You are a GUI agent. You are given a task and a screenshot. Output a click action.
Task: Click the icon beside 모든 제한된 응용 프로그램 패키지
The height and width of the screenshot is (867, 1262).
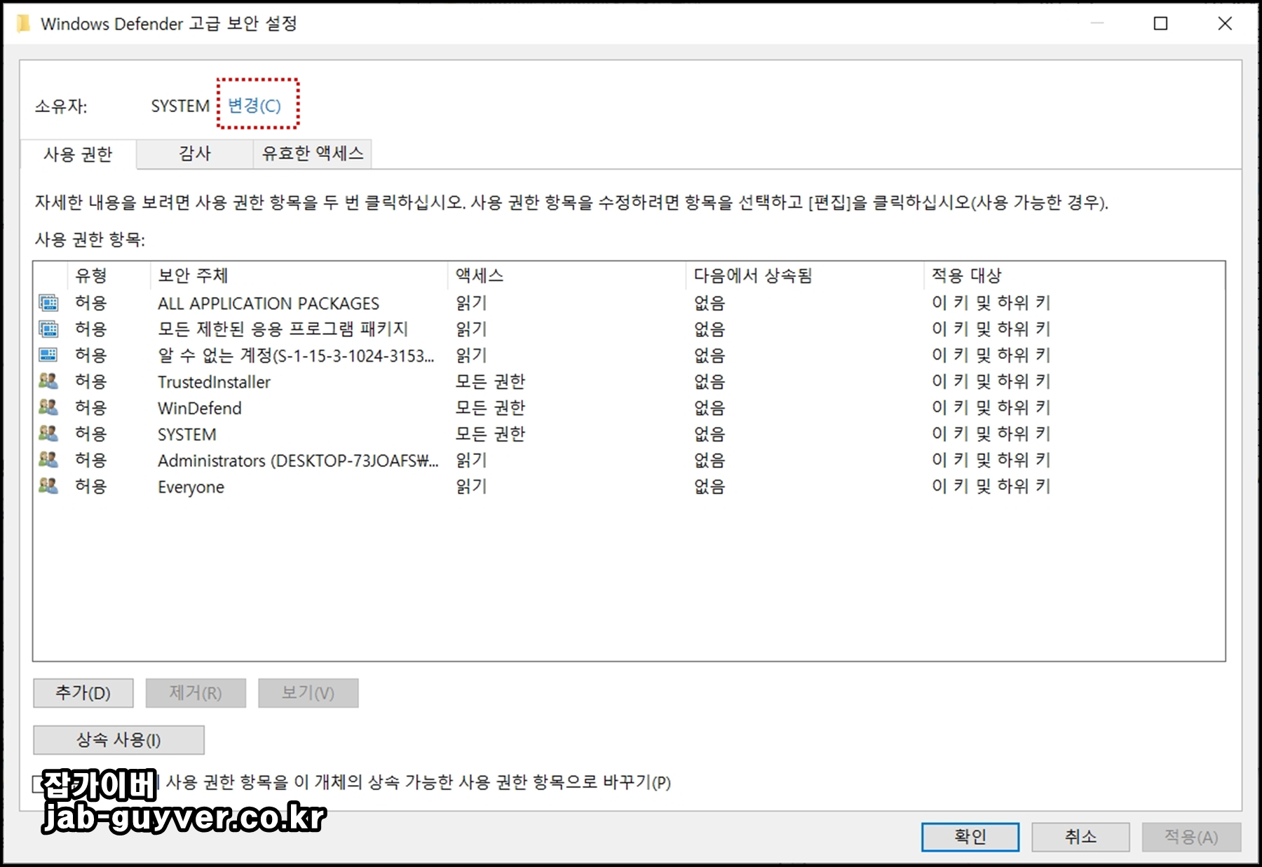[48, 329]
